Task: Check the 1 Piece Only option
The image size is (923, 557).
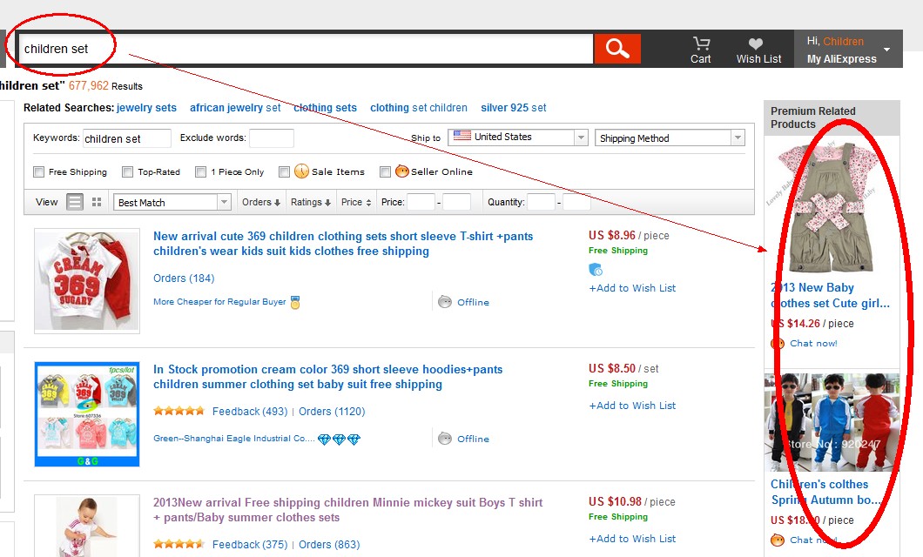Action: (201, 171)
